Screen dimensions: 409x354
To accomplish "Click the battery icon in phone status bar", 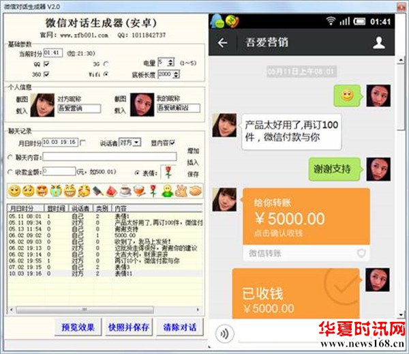I will (x=360, y=21).
